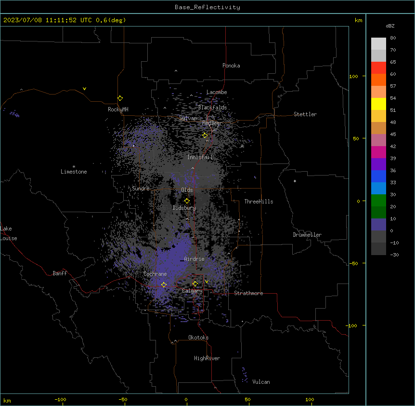415x406 pixels.
Task: Click the HighRiver label
Action: click(207, 358)
